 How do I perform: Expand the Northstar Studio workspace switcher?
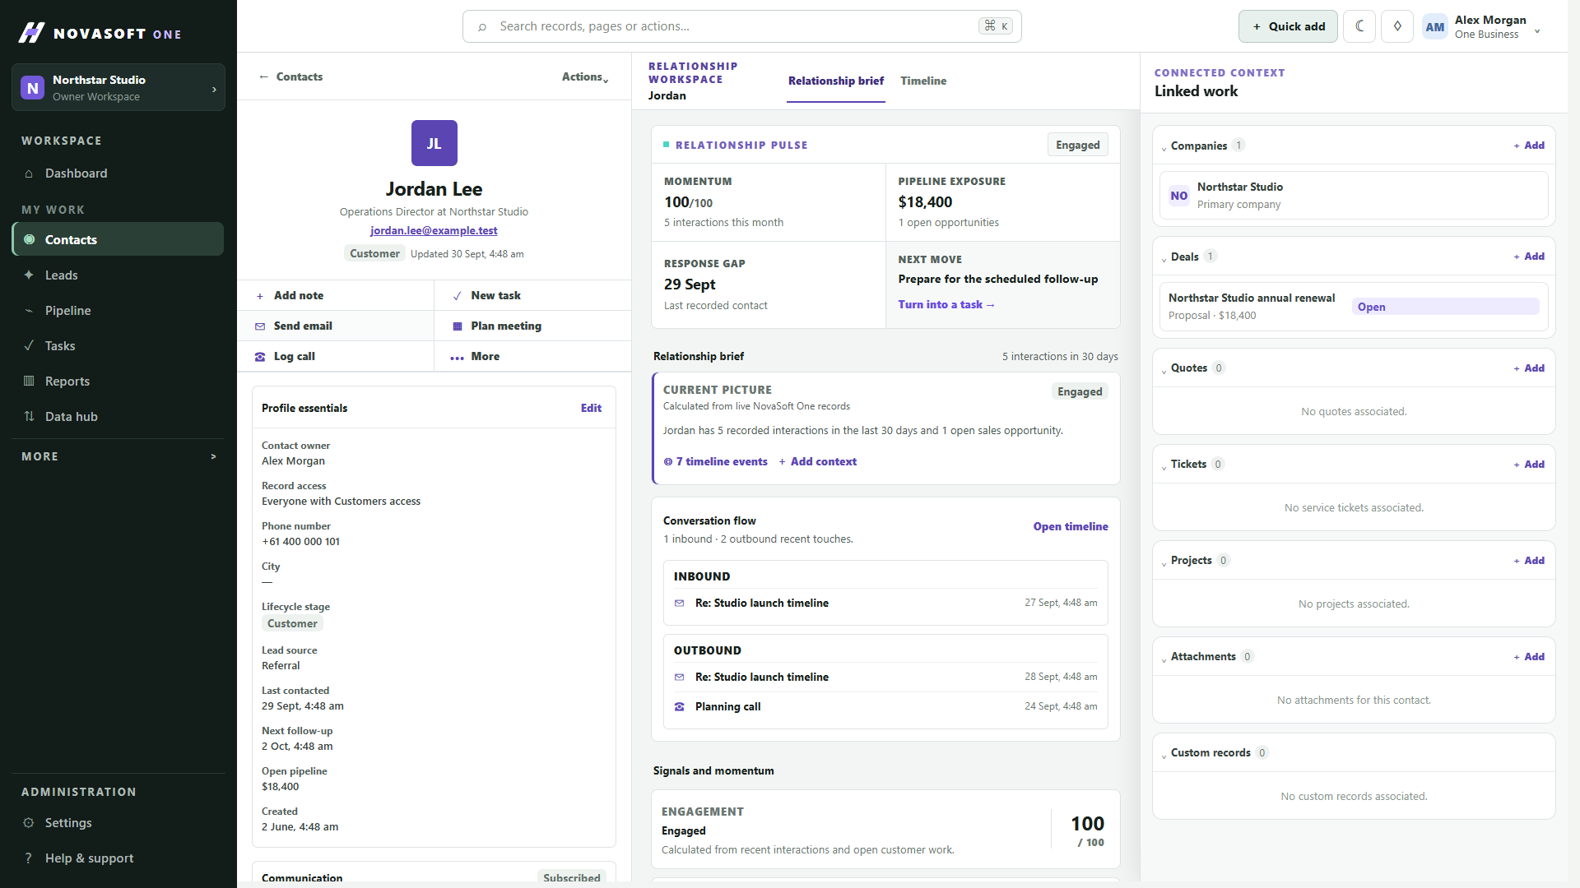click(x=118, y=87)
